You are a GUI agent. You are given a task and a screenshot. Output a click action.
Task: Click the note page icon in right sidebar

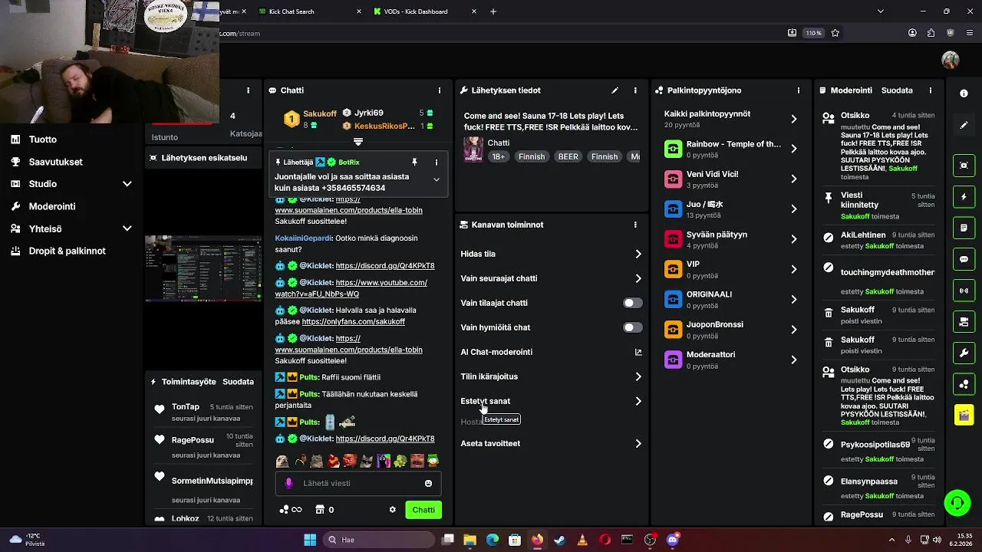pos(964,228)
